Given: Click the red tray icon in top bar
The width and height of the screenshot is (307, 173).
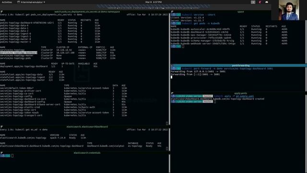Looking at the screenshot, I should pos(260,2).
